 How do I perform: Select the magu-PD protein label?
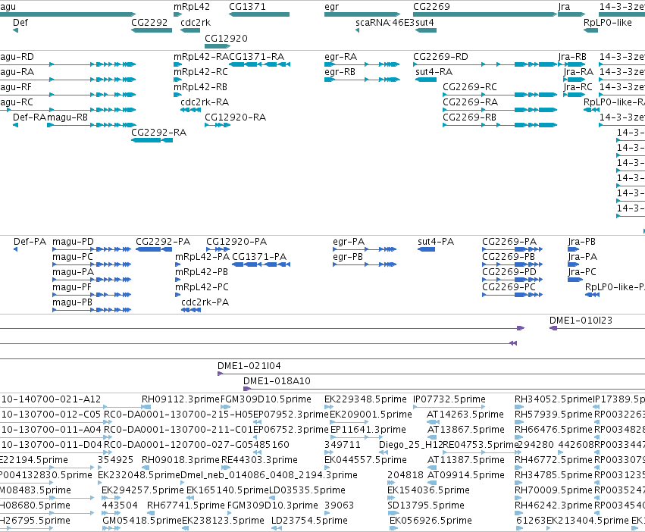coord(73,242)
